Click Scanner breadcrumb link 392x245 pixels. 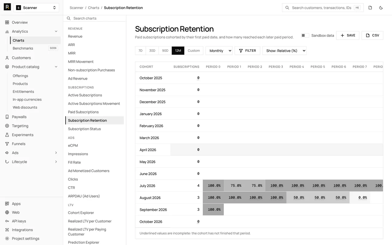click(x=77, y=8)
